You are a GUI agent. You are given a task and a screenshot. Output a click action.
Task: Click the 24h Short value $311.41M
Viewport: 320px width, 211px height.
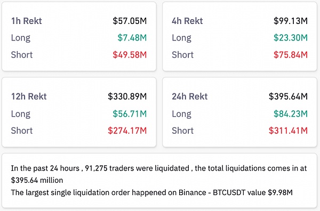click(288, 131)
